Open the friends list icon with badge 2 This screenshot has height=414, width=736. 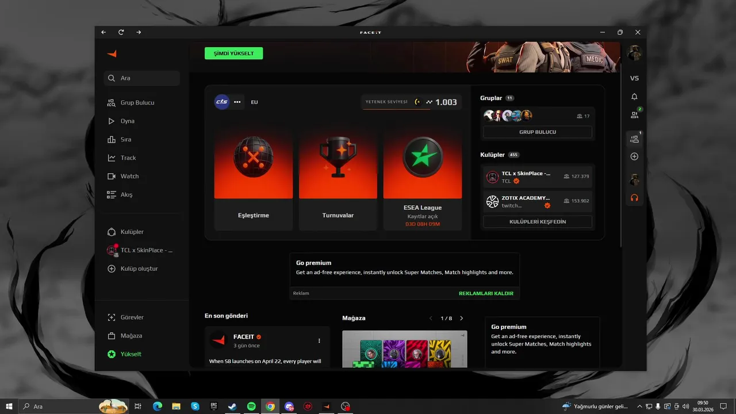click(634, 115)
